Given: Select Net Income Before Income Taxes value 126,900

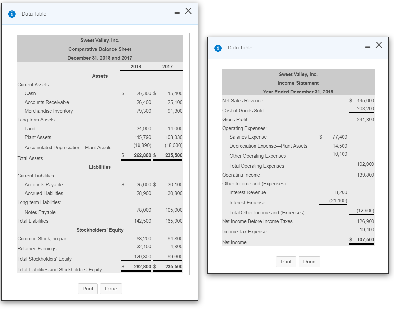Looking at the screenshot, I should click(x=366, y=221).
